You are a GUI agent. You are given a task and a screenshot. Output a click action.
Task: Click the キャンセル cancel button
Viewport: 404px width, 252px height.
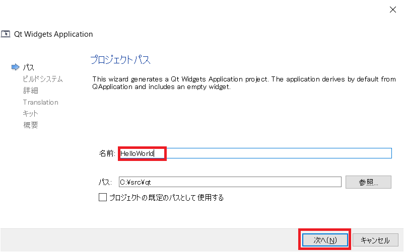(375, 240)
